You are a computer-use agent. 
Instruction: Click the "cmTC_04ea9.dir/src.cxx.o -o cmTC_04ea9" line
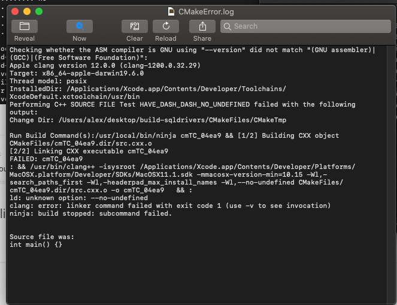(101, 190)
